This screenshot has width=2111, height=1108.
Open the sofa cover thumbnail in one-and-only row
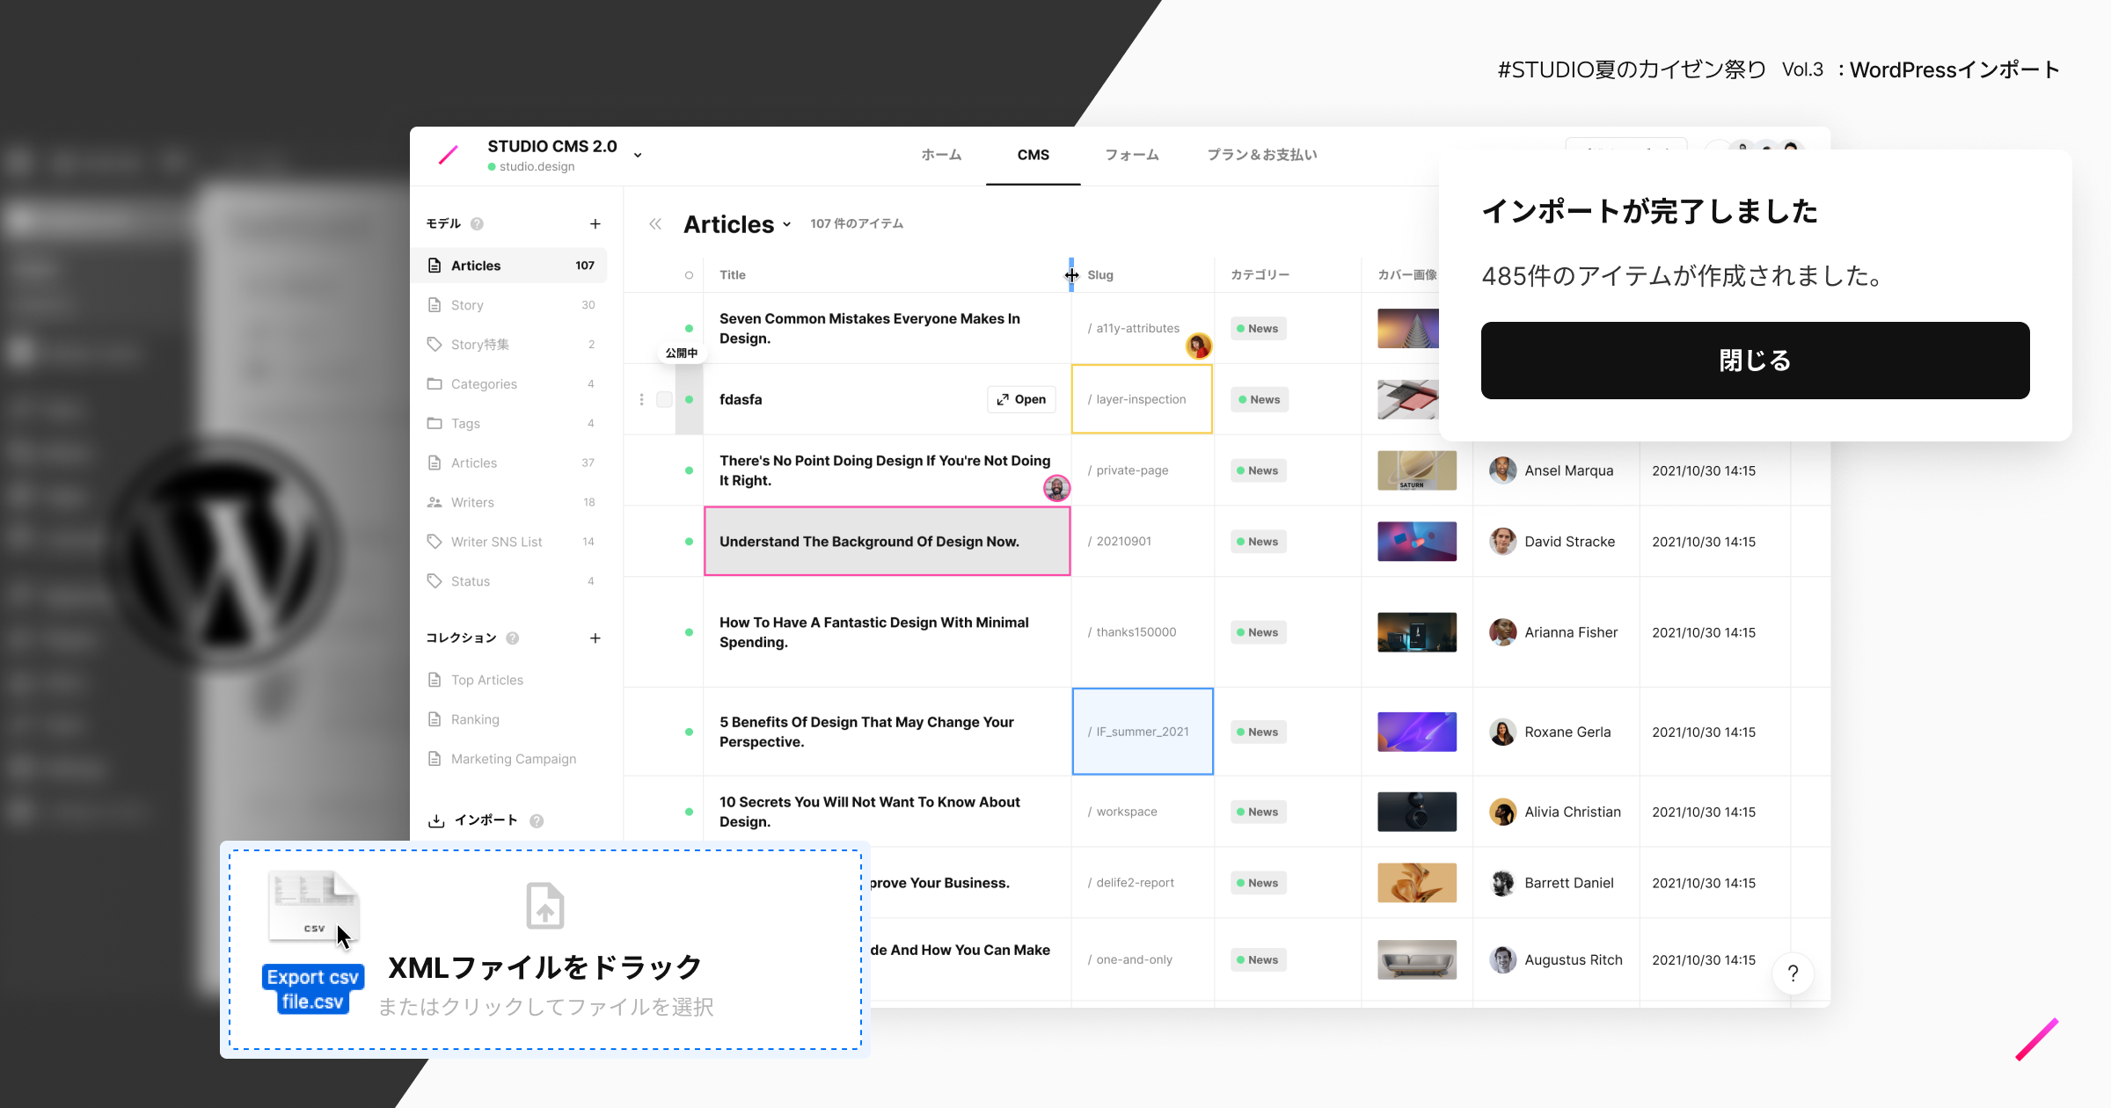click(1416, 960)
